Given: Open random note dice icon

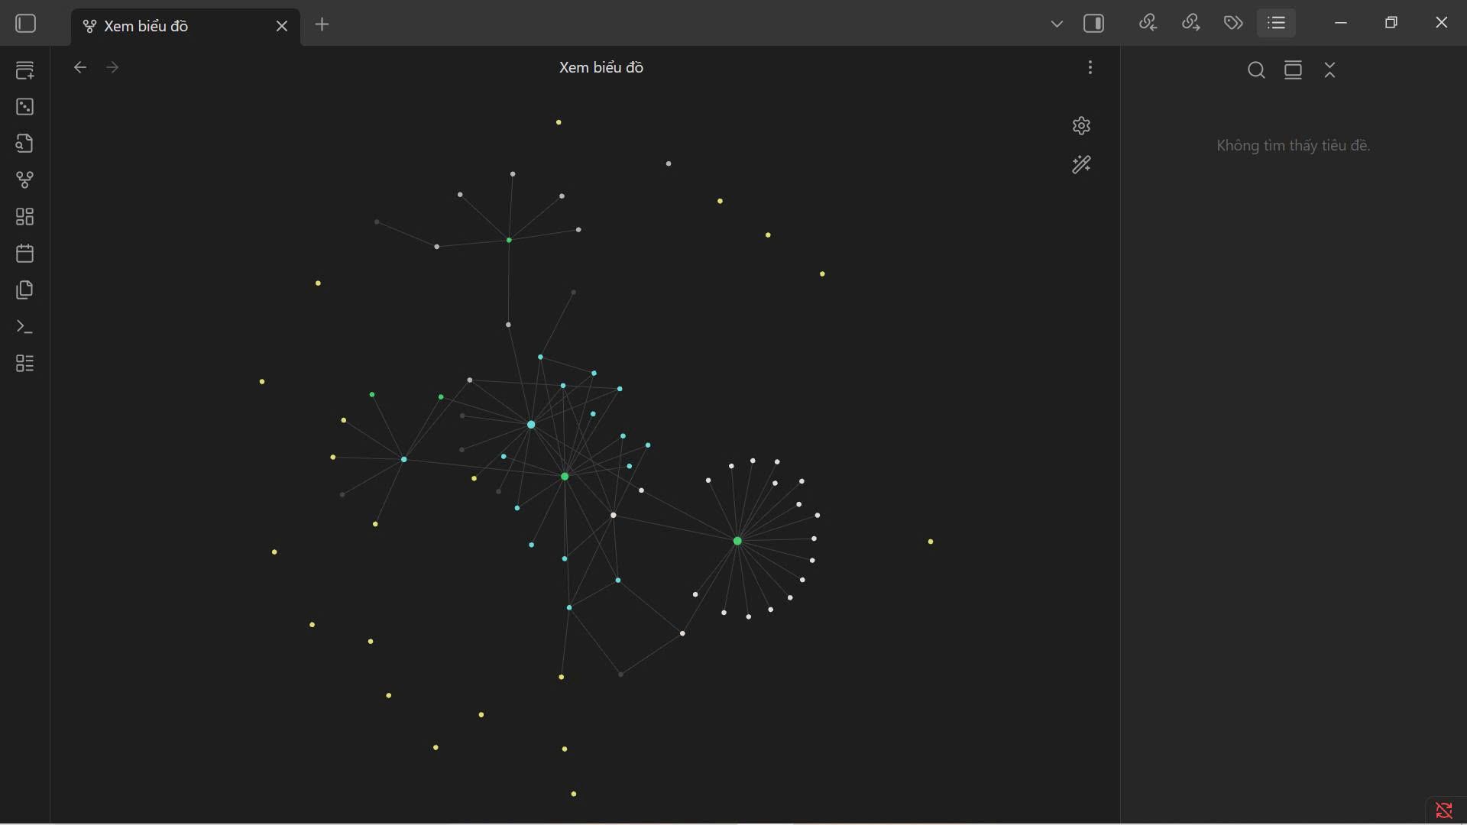Looking at the screenshot, I should point(24,106).
